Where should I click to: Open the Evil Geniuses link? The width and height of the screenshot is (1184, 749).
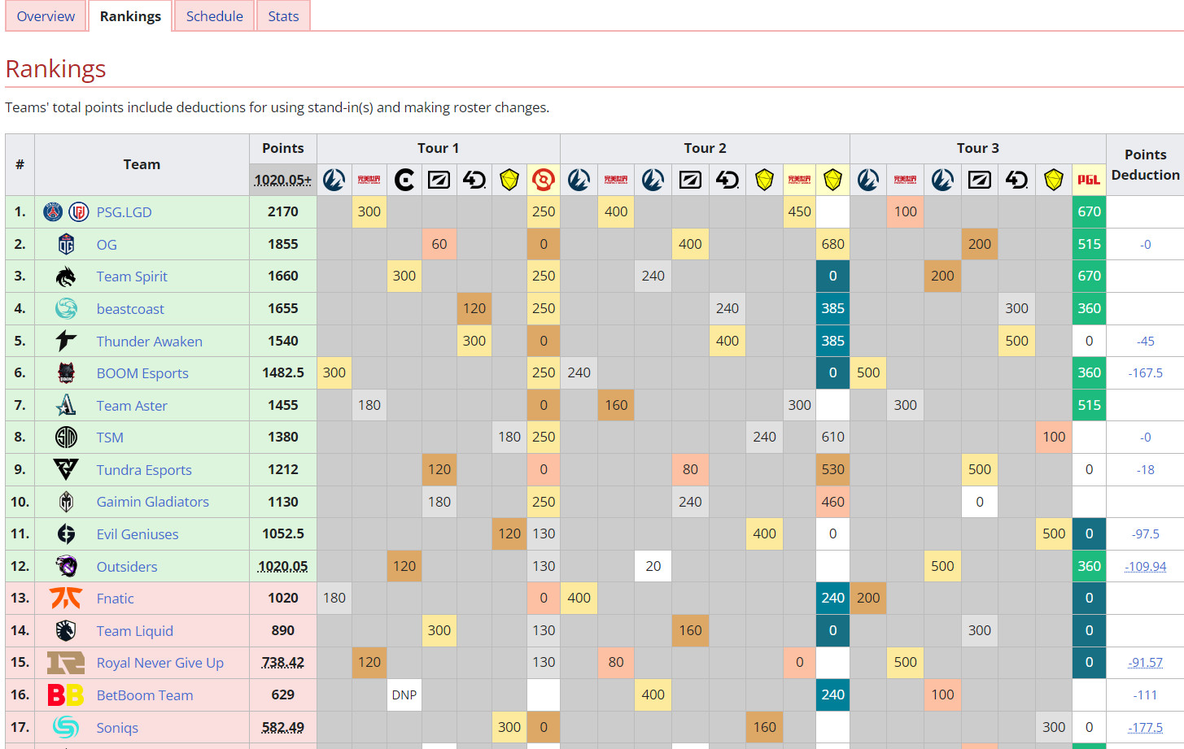[x=138, y=534]
